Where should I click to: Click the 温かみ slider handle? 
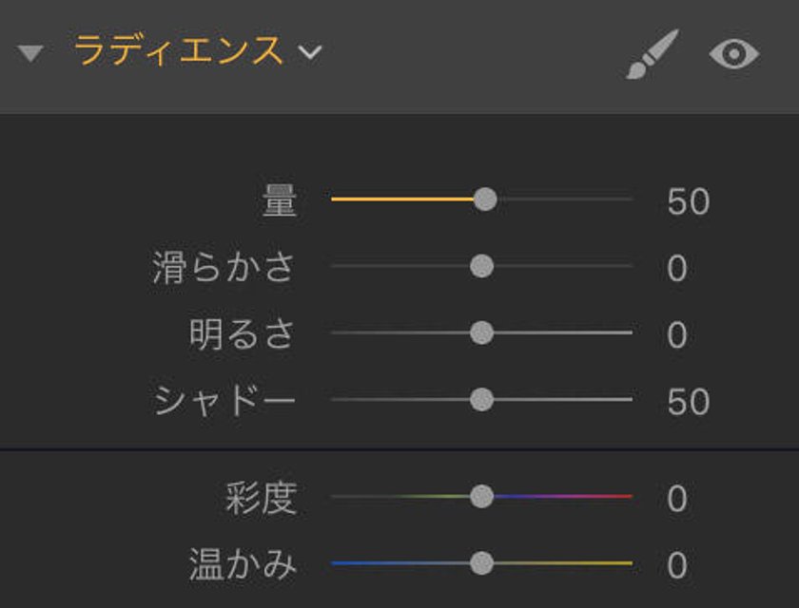(x=481, y=563)
